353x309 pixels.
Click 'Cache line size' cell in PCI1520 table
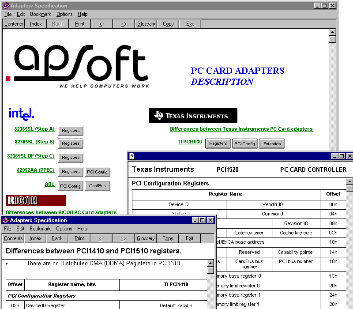[x=296, y=233]
